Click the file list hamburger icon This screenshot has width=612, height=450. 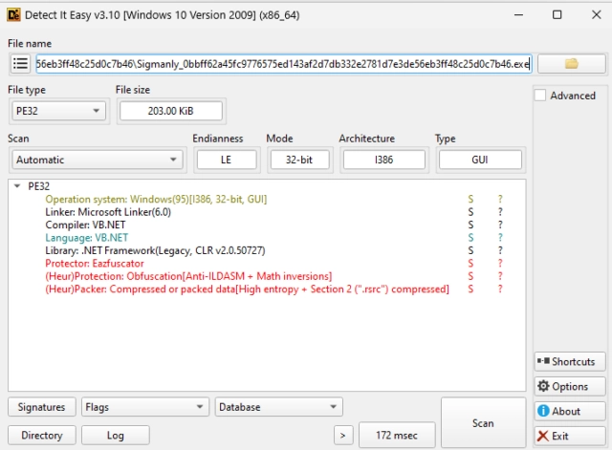[x=19, y=64]
